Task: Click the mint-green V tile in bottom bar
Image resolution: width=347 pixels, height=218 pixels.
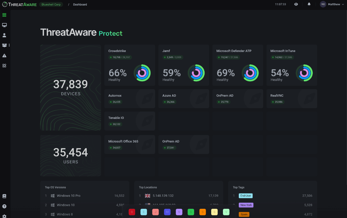Action: 226,212
